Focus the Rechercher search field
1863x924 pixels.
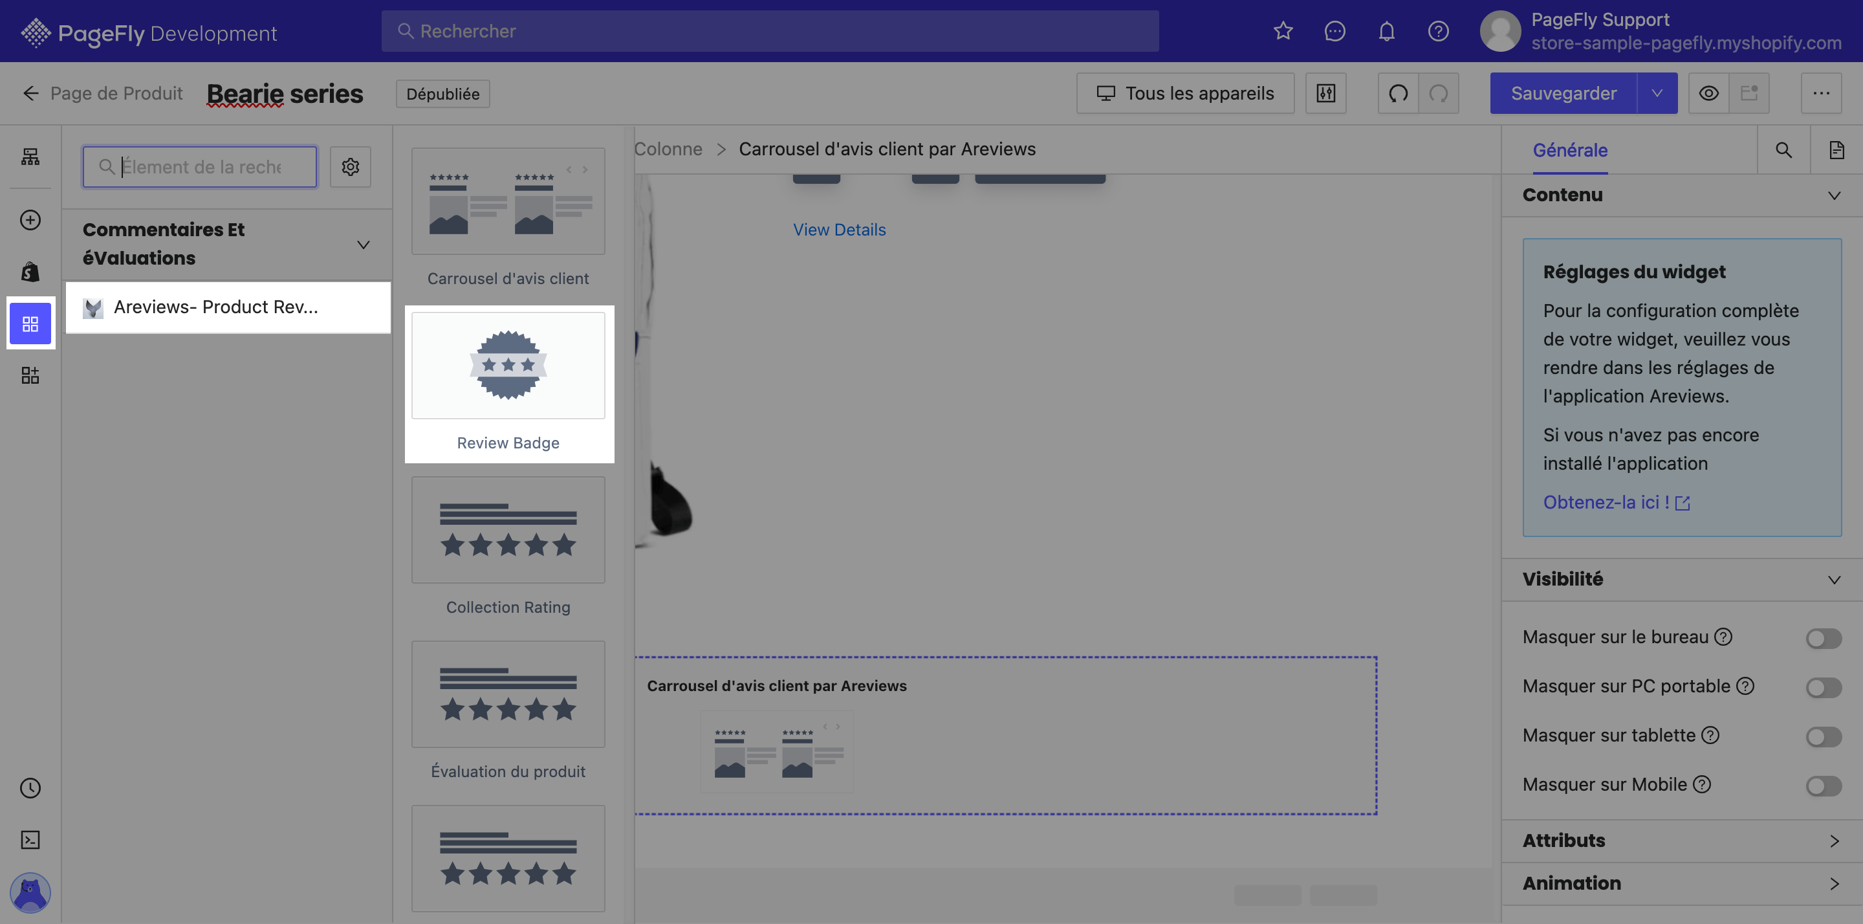pos(770,31)
